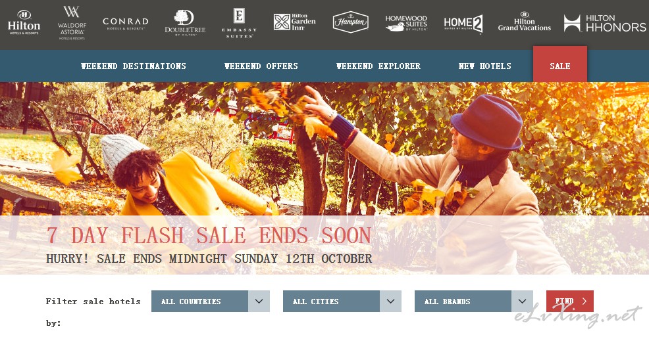This screenshot has width=649, height=337.
Task: Open the Hilton Garden Inn logo
Action: (295, 22)
